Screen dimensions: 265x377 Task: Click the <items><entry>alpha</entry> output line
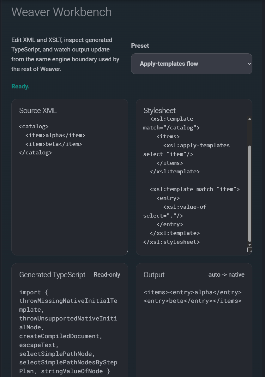192,292
